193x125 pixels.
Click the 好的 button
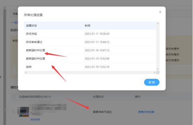152,82
